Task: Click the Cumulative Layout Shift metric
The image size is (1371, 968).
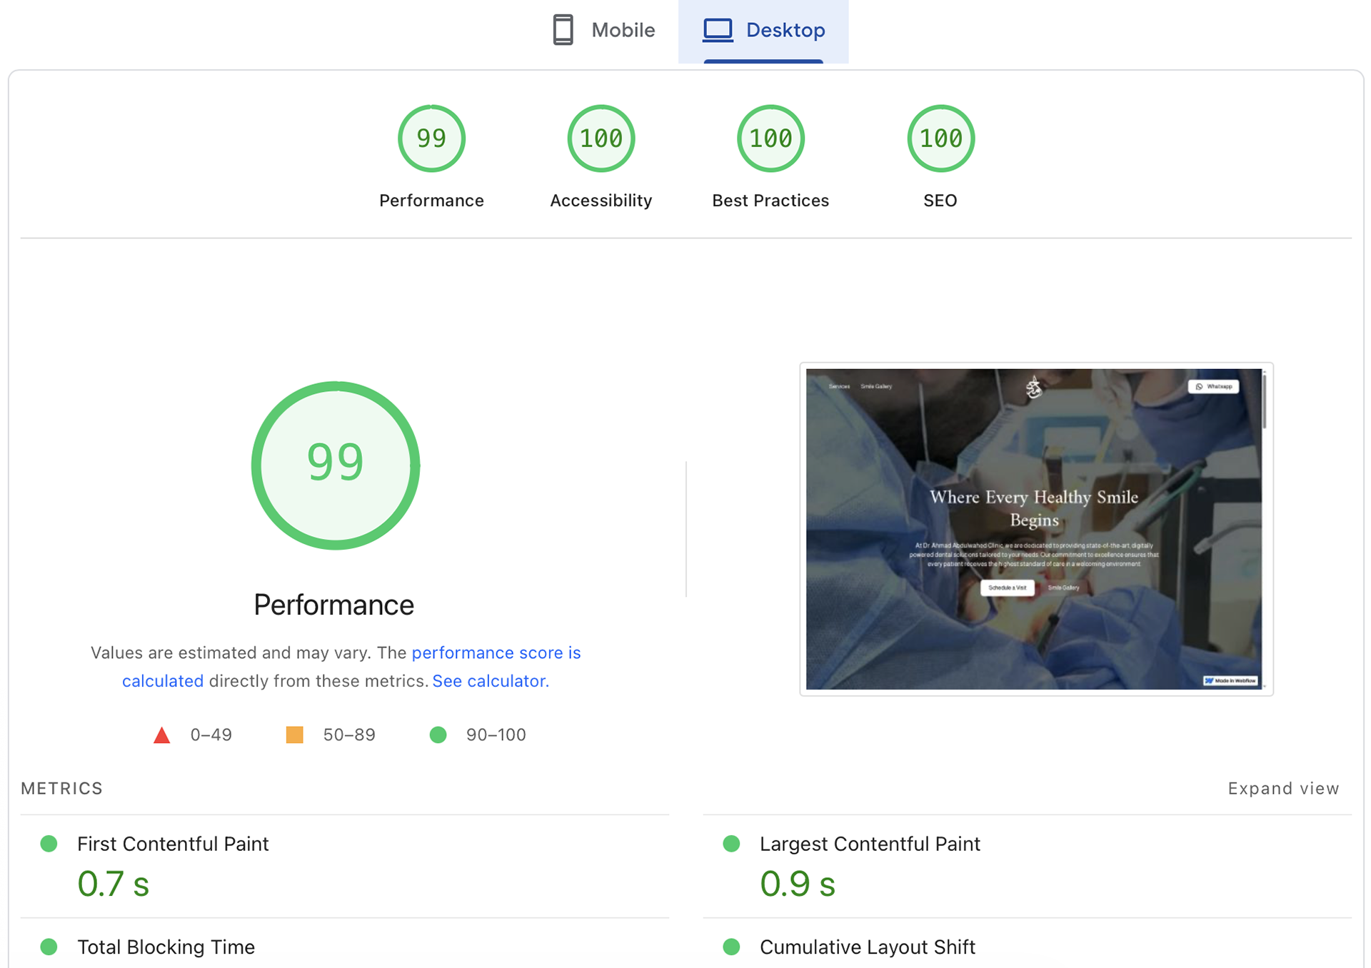Action: click(x=867, y=947)
